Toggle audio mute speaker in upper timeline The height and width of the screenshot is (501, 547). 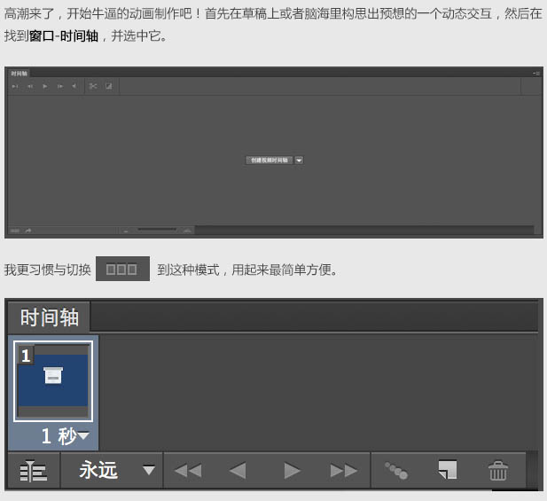[x=74, y=86]
